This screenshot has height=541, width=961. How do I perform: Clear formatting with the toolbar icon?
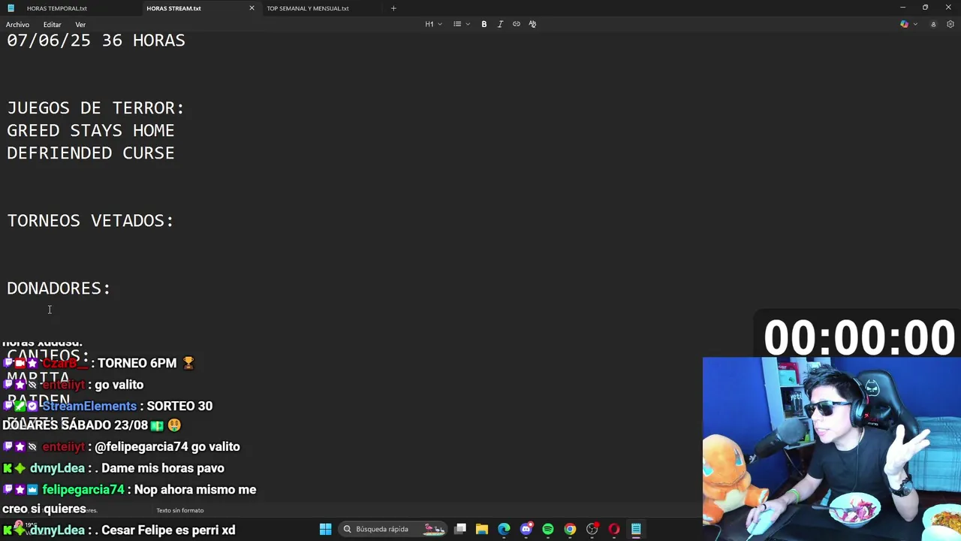pos(532,24)
